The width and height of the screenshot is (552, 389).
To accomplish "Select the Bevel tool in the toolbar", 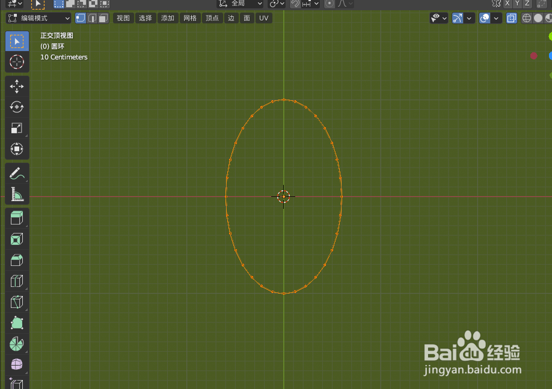I will click(17, 260).
